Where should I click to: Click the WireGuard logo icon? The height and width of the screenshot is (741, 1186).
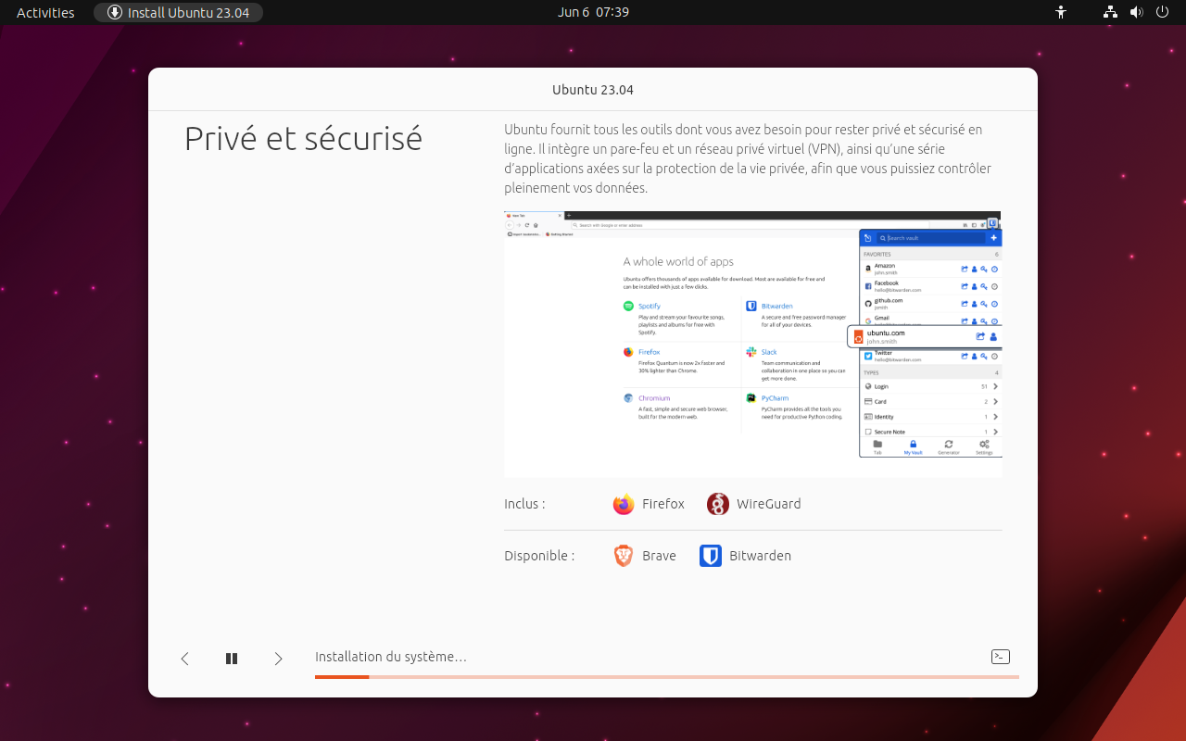pos(718,504)
